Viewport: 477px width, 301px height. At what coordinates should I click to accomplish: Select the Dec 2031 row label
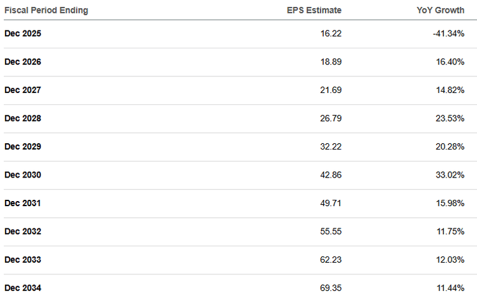(x=23, y=203)
